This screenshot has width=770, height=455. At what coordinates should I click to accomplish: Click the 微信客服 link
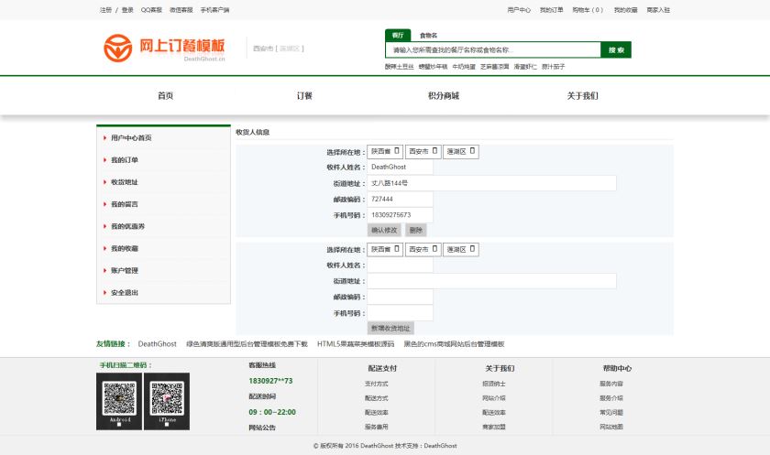(x=181, y=10)
